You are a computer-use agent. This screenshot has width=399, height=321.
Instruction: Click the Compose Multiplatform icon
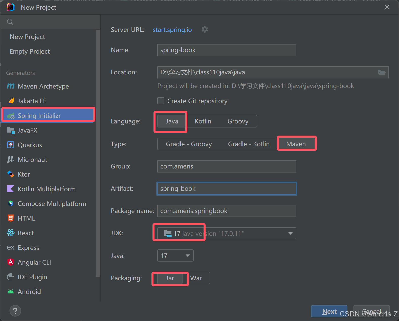pos(11,204)
